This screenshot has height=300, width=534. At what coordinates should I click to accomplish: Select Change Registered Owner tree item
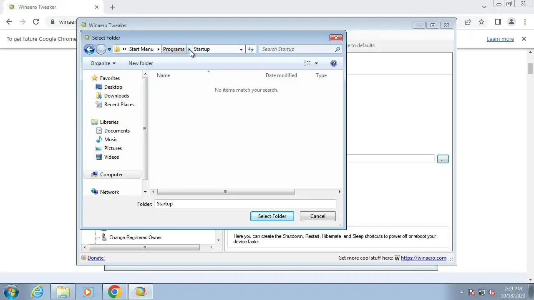135,237
